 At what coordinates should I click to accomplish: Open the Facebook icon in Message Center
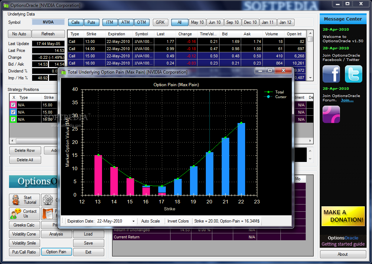point(331,74)
